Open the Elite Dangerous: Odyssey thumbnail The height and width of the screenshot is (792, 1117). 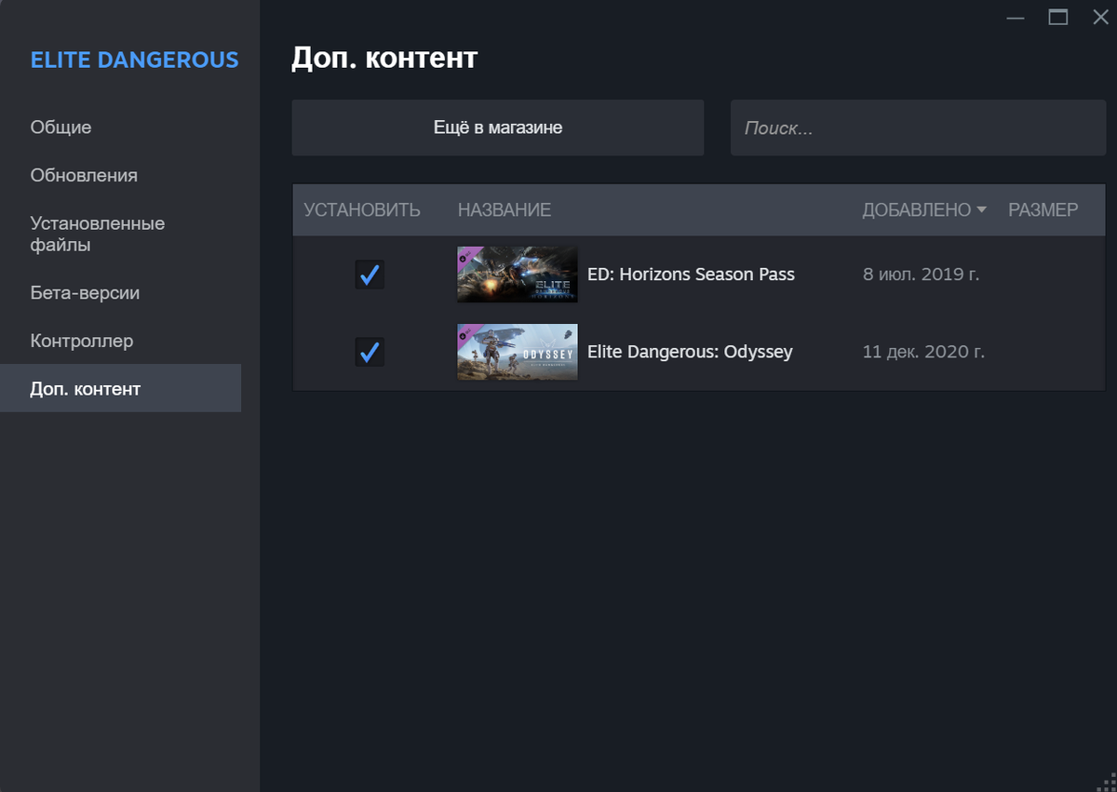tap(518, 352)
